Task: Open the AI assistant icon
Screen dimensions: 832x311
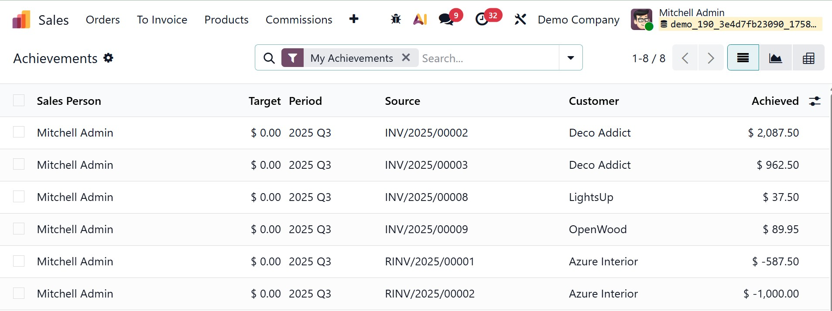Action: (420, 19)
